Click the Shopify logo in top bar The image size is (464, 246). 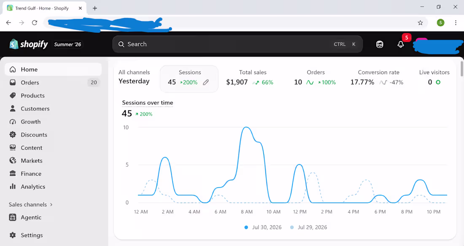(x=28, y=44)
